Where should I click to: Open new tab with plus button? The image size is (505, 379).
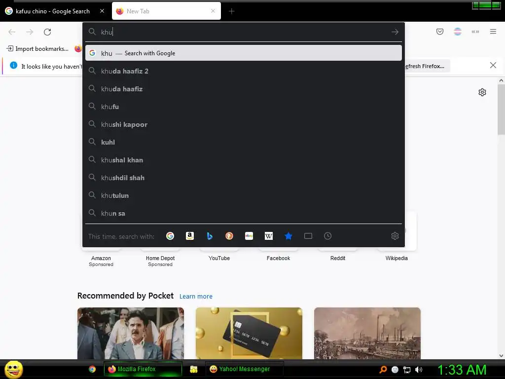pyautogui.click(x=232, y=11)
